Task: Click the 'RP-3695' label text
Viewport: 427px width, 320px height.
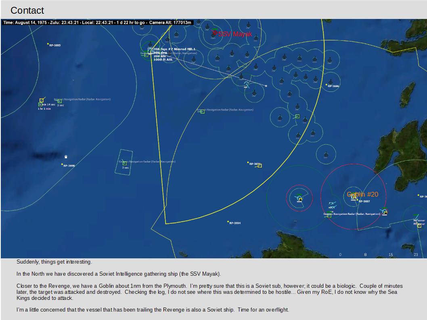Action: click(x=55, y=46)
